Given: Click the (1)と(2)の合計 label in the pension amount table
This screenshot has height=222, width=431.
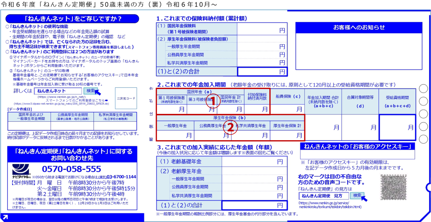Looking at the screenshot, I should point(189,205).
